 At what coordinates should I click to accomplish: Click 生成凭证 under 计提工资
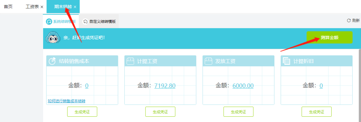[x=160, y=112]
